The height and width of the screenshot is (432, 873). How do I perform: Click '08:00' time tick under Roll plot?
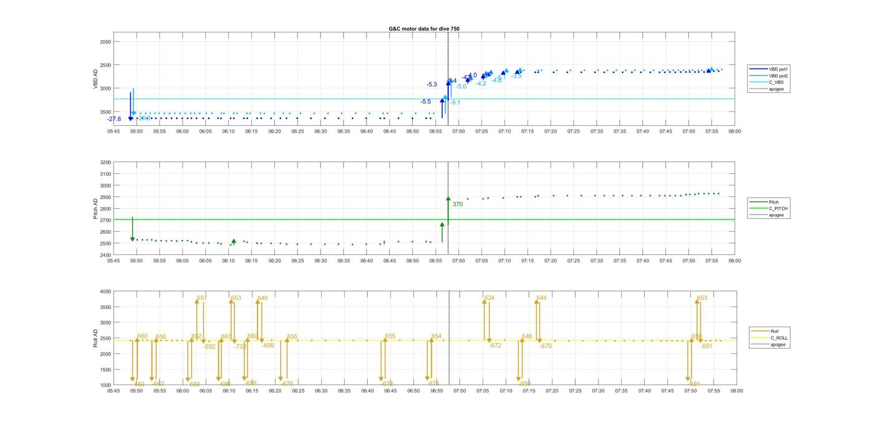[736, 391]
